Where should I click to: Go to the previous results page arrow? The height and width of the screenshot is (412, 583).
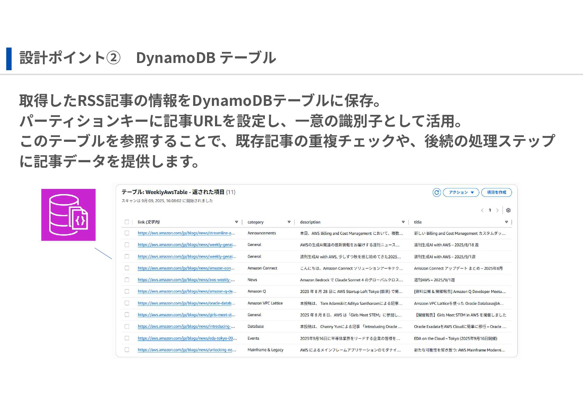coord(482,210)
